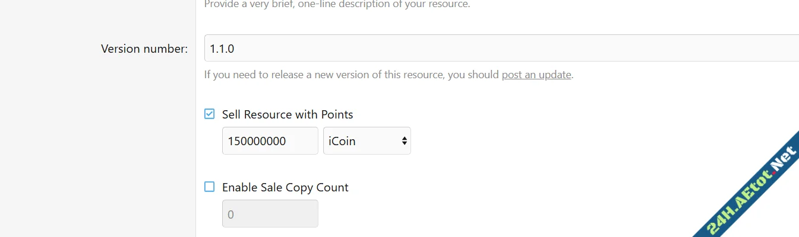Click the empty box icon beside Enable Sale
This screenshot has width=799, height=237.
(x=209, y=187)
